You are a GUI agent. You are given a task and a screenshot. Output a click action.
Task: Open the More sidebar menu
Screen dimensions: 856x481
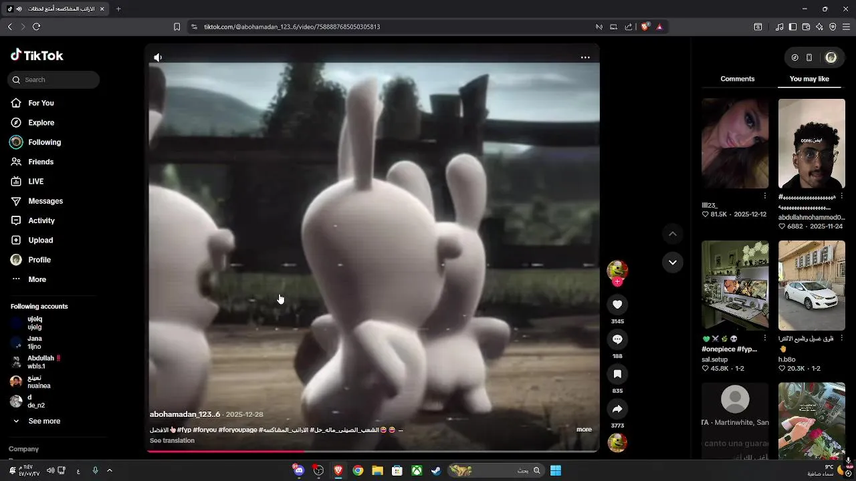pyautogui.click(x=29, y=279)
